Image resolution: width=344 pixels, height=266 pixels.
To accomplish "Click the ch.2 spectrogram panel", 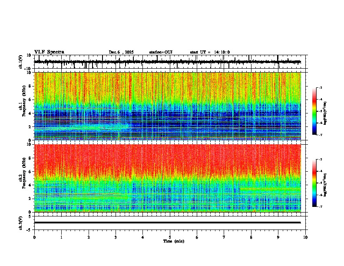I will point(168,178).
